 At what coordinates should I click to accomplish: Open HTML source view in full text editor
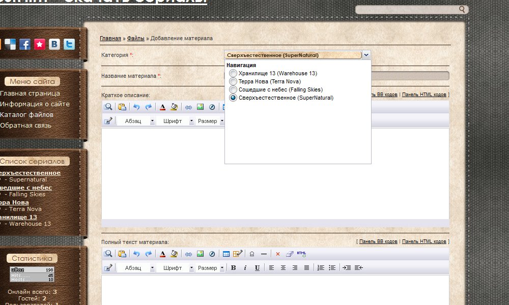pyautogui.click(x=301, y=254)
